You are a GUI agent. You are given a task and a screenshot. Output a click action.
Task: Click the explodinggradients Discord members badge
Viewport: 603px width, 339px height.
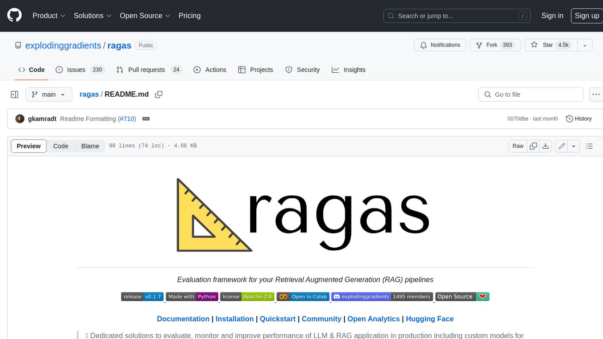(382, 296)
